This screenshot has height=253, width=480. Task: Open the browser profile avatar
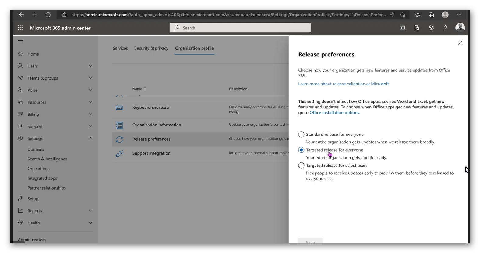(445, 15)
